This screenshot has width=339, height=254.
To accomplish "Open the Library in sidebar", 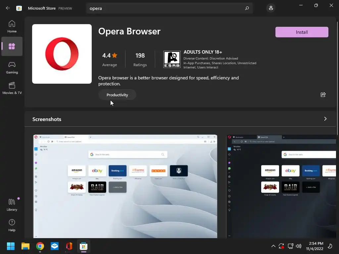I will tap(12, 205).
